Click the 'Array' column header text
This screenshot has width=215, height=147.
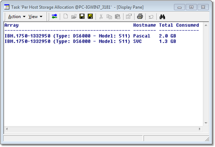(12, 25)
